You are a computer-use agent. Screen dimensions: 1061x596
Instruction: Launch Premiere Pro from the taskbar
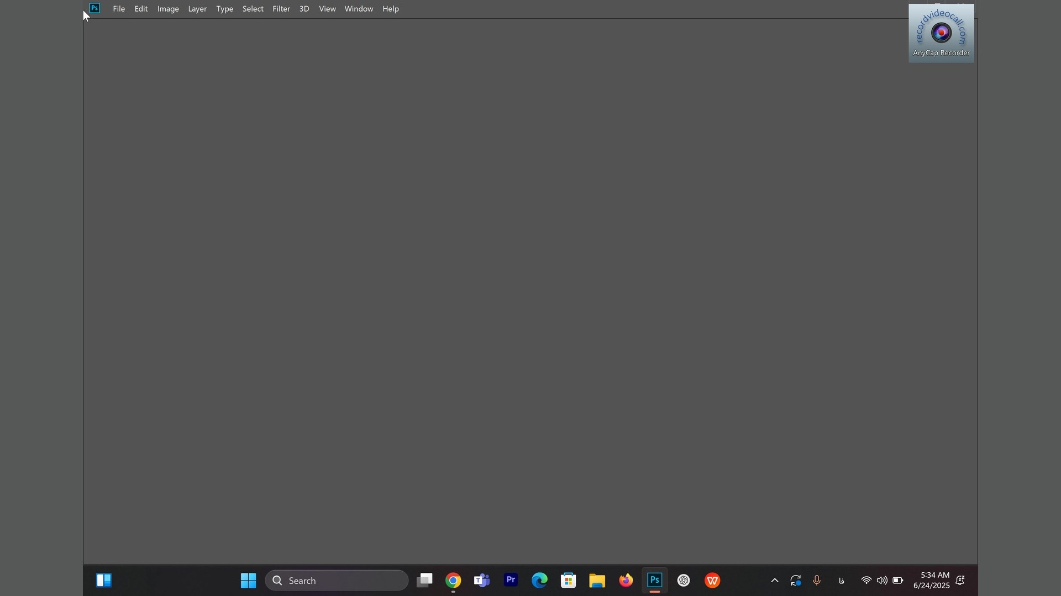click(511, 581)
